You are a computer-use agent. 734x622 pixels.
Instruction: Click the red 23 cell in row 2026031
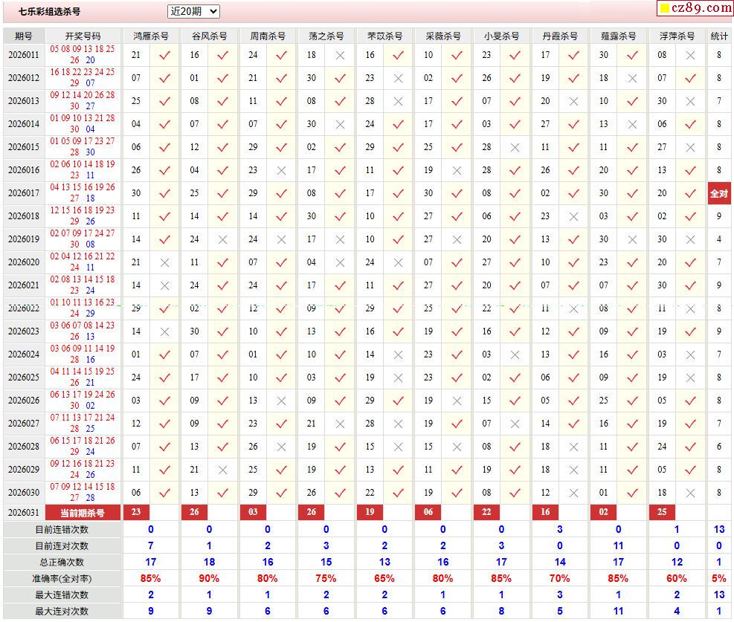click(135, 512)
